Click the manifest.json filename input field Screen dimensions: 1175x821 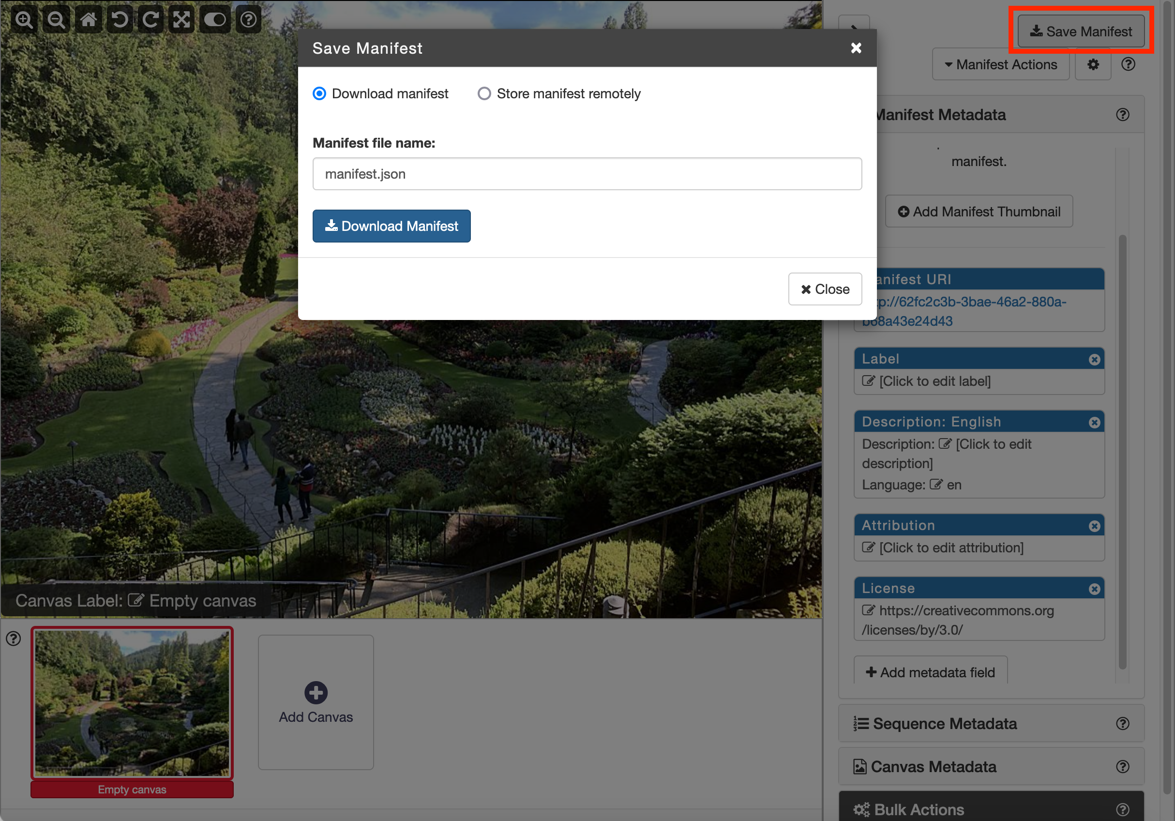587,173
